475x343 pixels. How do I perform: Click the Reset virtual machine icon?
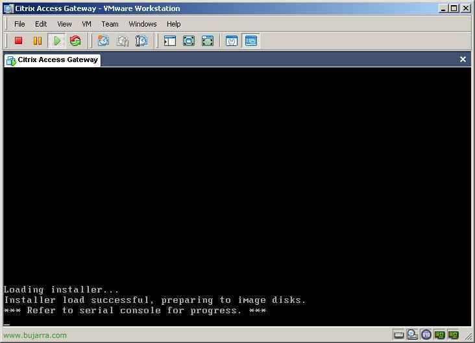[75, 41]
